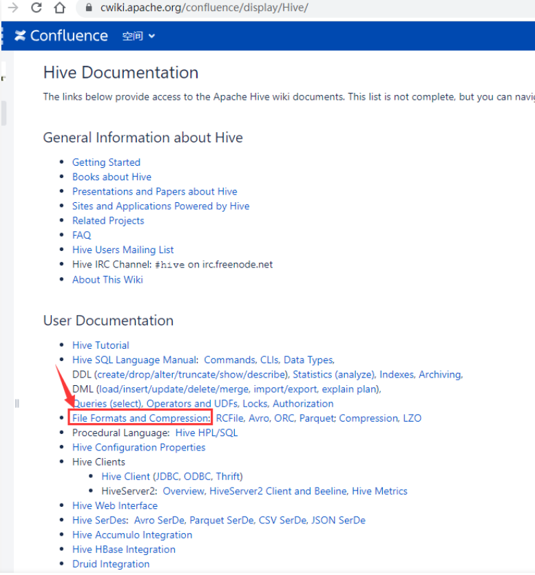This screenshot has height=575, width=535.
Task: Open the Authorization link
Action: tap(303, 404)
